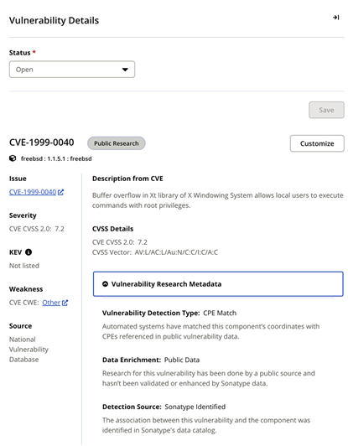Open the Other CWE weakness link
This screenshot has width=348, height=446.
(51, 303)
